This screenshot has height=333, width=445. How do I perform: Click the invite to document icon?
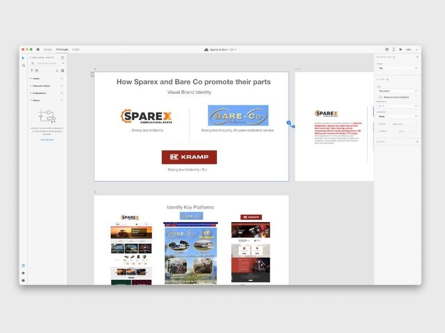point(387,49)
